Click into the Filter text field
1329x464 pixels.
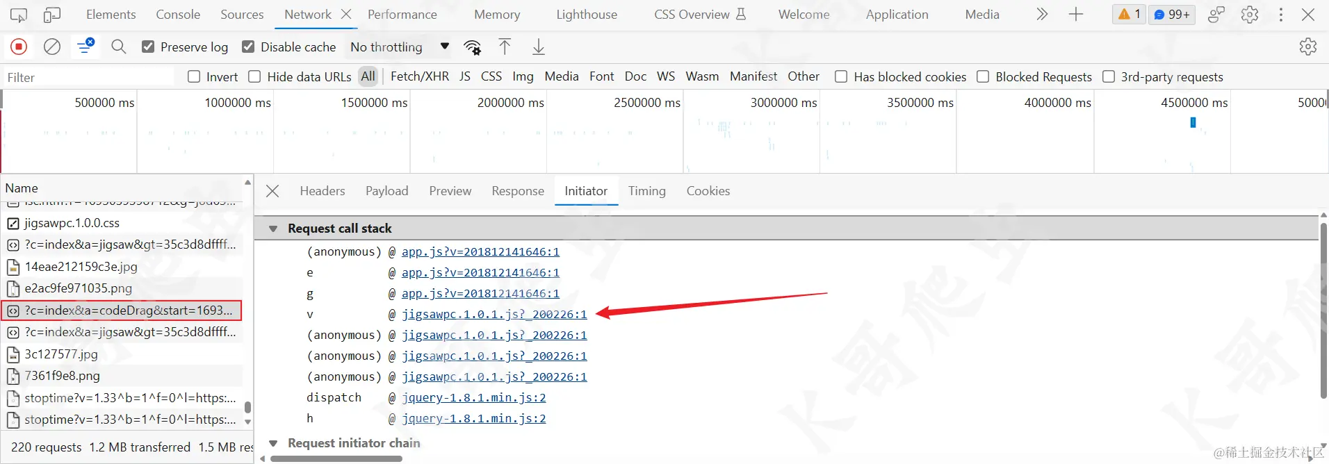coord(89,77)
